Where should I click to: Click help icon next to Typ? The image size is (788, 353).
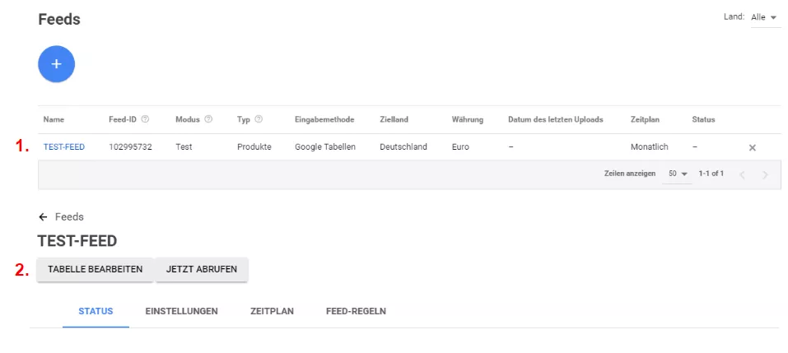click(259, 119)
